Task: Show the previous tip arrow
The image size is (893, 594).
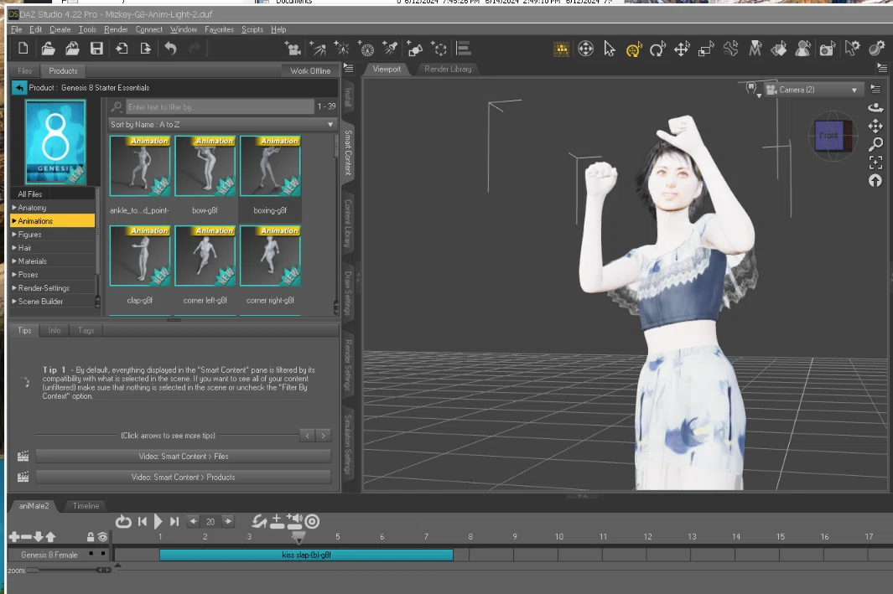Action: 308,436
